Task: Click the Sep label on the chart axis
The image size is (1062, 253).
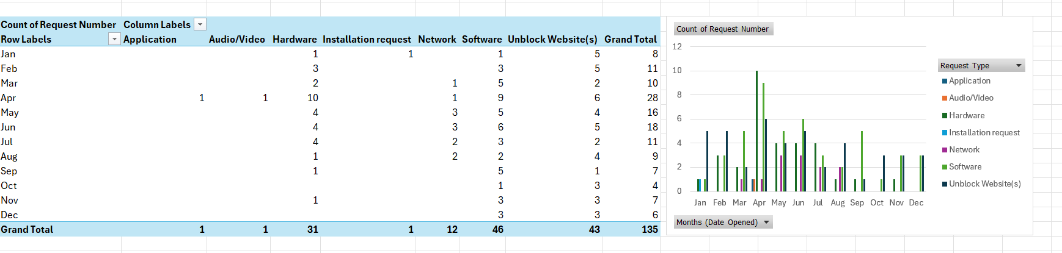Action: tap(857, 203)
